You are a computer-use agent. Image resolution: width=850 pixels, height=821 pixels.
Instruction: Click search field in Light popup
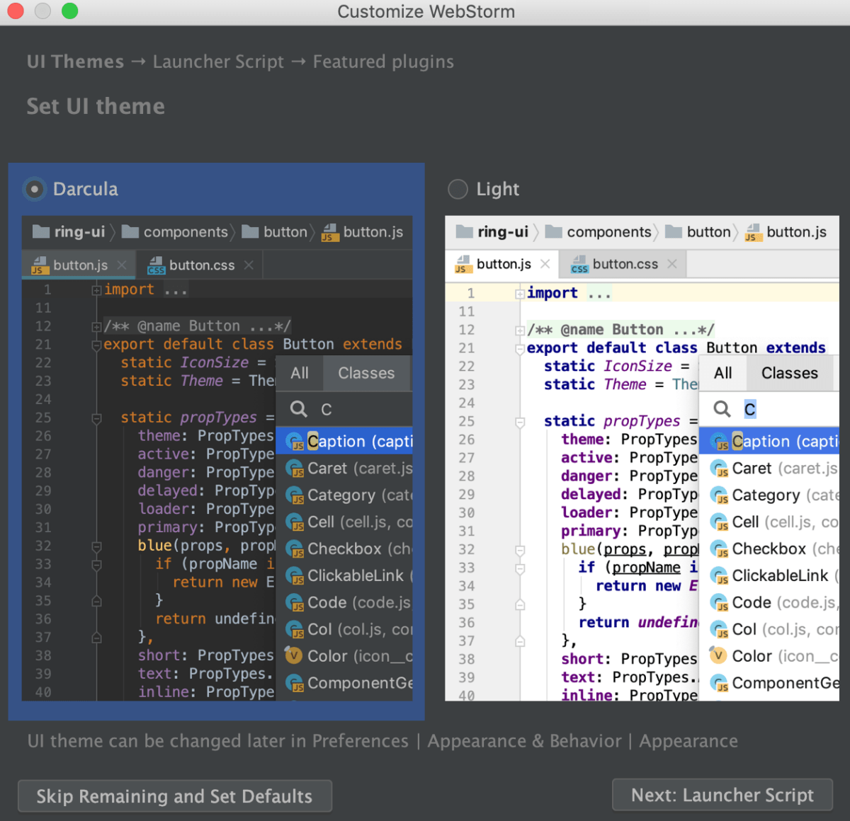[x=769, y=409]
